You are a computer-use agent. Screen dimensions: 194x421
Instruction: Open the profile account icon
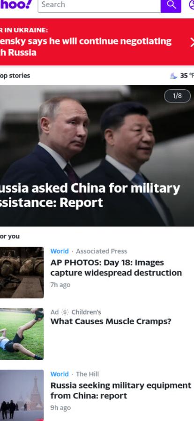(x=192, y=5)
